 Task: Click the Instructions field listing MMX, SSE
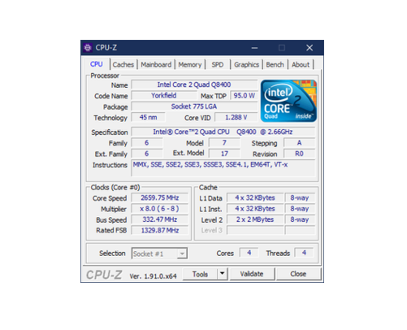point(223,168)
